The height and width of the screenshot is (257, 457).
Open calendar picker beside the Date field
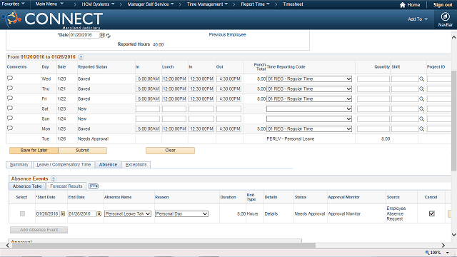pyautogui.click(x=102, y=35)
